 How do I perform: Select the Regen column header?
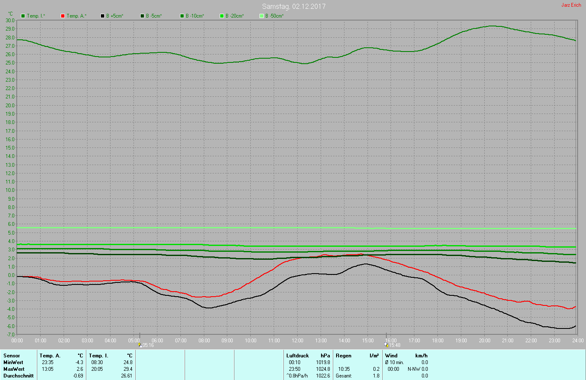344,356
